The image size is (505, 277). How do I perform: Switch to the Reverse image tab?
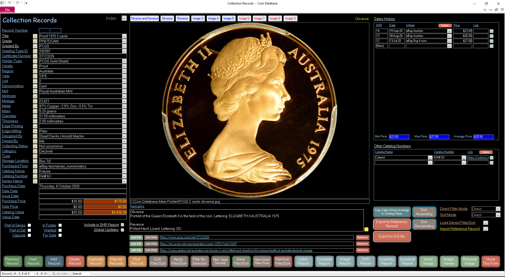click(183, 18)
